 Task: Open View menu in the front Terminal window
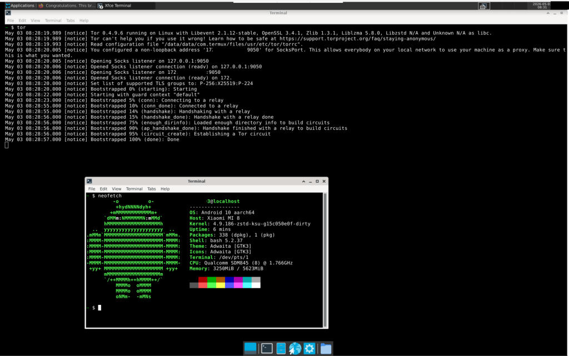[x=117, y=189]
